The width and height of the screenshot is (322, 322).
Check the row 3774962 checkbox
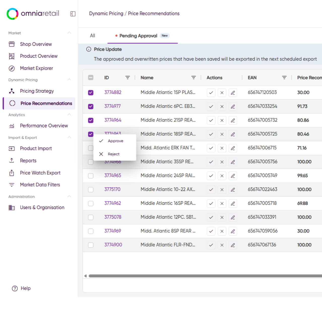click(x=91, y=203)
